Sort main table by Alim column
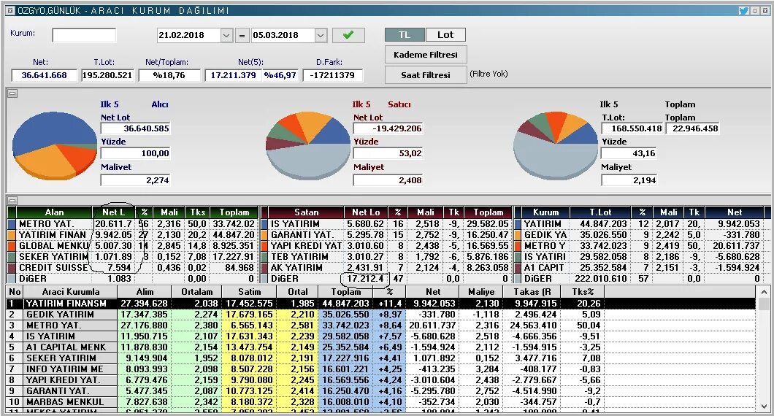Viewport: 774px width, 416px height. (x=145, y=292)
